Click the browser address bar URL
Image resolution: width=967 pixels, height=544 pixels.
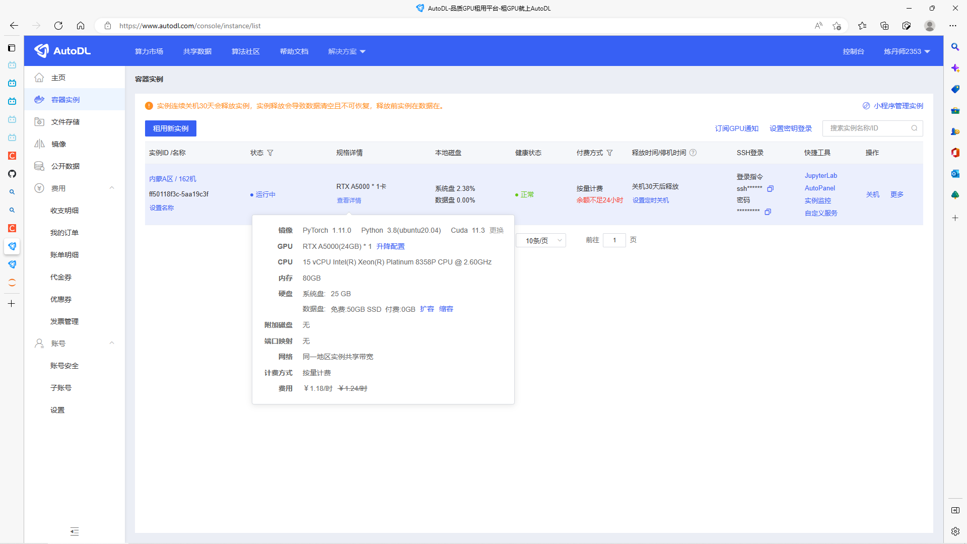click(190, 26)
